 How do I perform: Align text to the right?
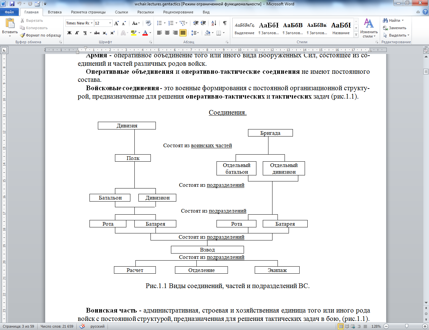[x=175, y=33]
